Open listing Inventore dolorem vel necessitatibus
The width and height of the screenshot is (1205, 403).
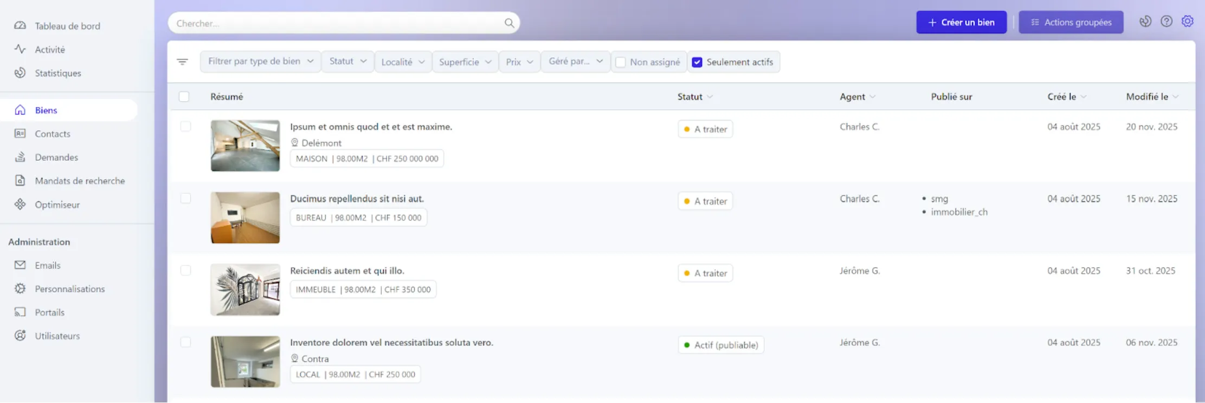tap(391, 342)
